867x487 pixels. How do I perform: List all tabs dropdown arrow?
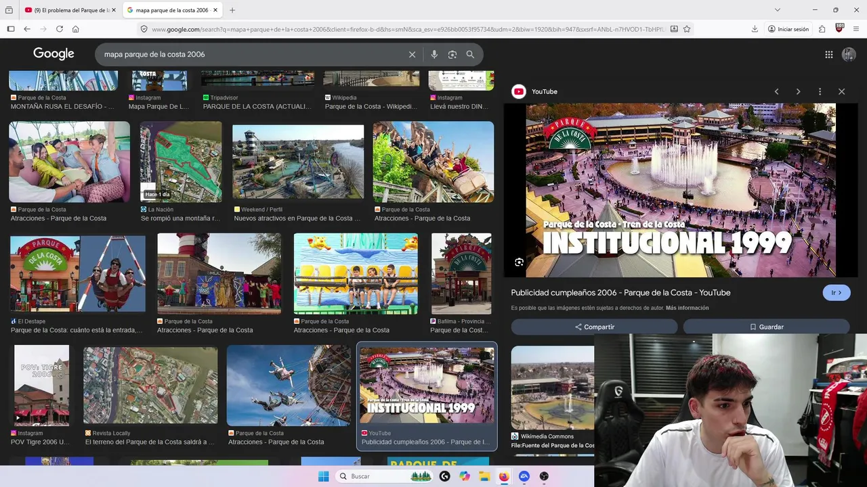[777, 10]
